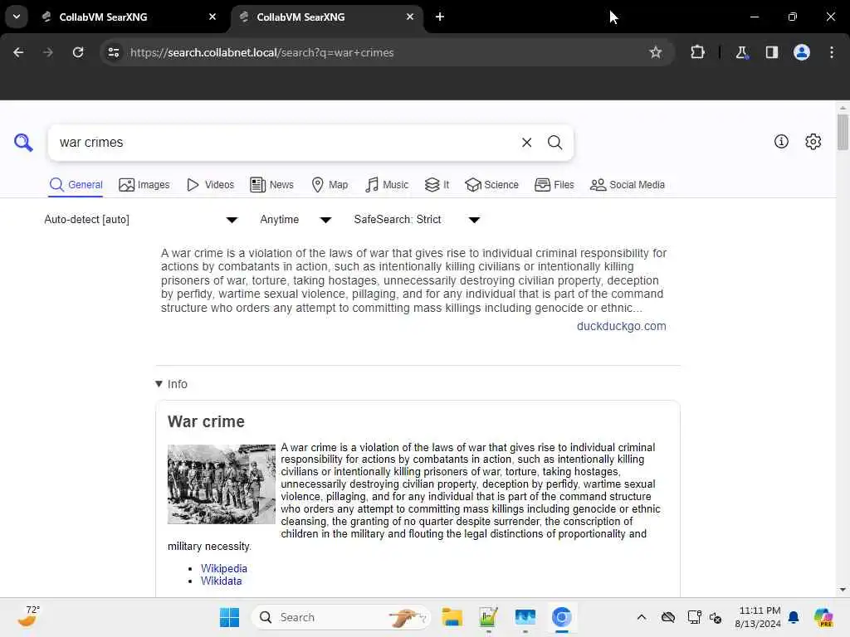This screenshot has width=850, height=637.
Task: Reload the current page
Action: [x=78, y=52]
